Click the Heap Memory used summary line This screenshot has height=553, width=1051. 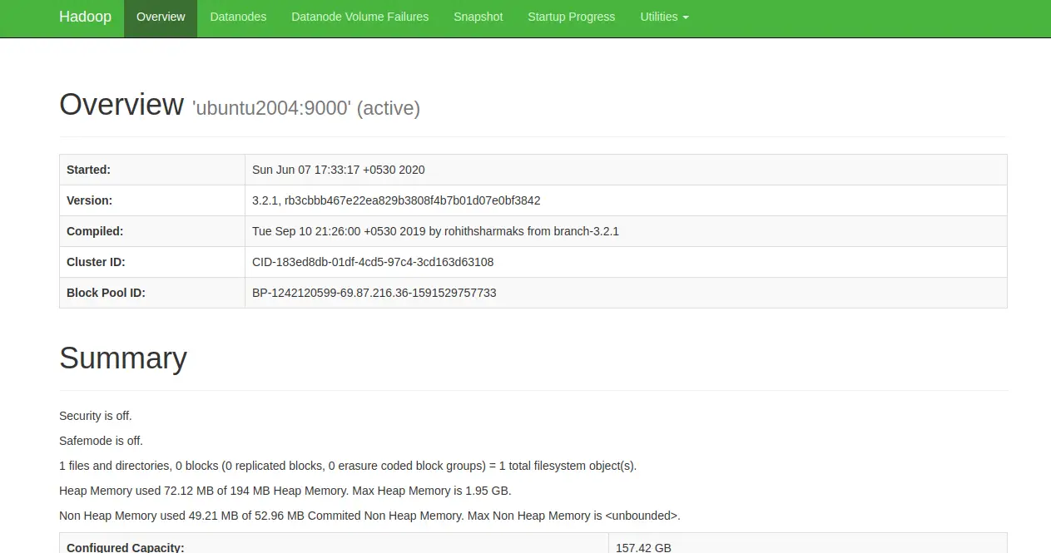(285, 491)
